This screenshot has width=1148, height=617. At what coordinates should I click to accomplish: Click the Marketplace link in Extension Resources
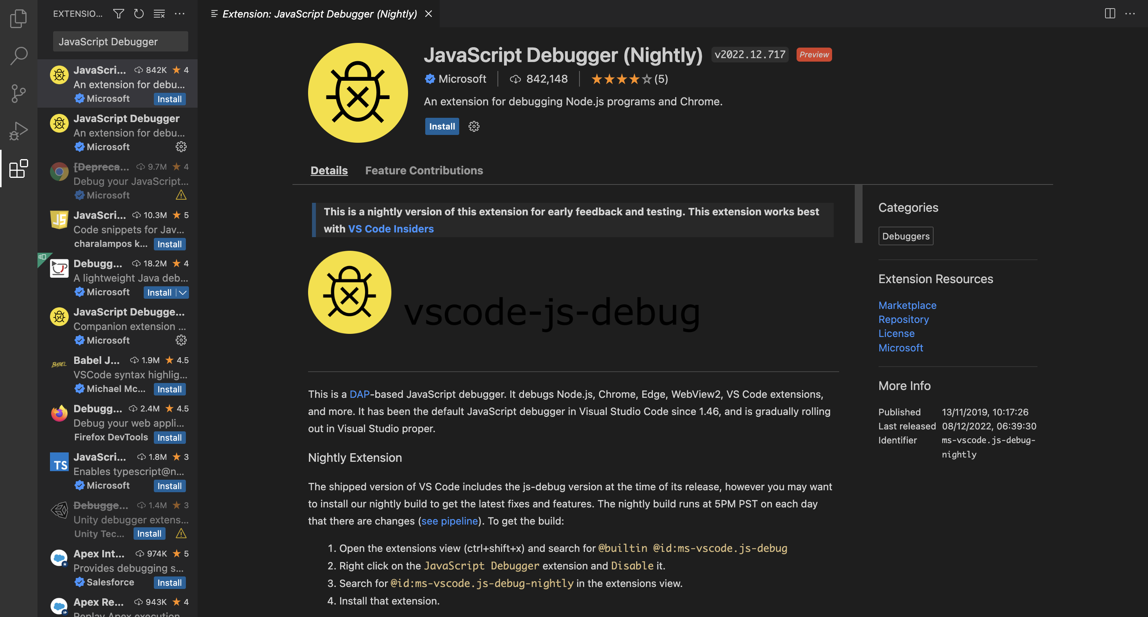(907, 305)
